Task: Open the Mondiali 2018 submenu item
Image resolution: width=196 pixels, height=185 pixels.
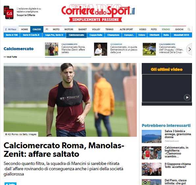Action: coord(181,35)
